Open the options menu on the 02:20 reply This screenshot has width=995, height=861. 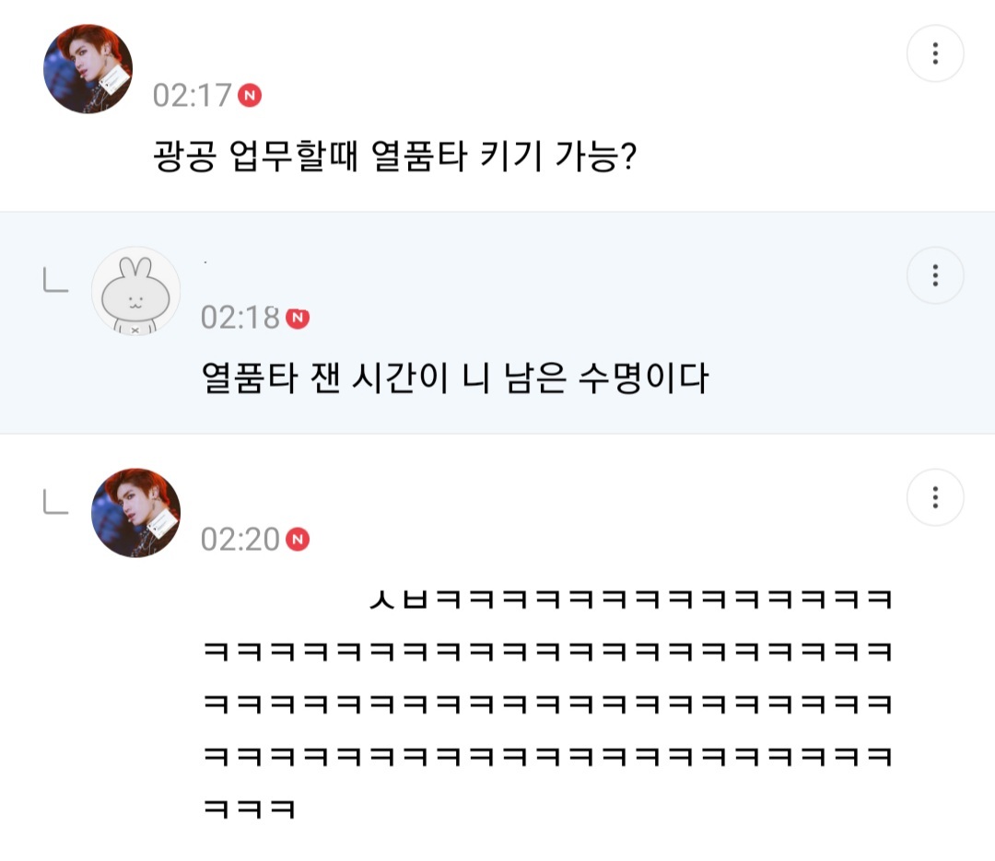[x=935, y=497]
